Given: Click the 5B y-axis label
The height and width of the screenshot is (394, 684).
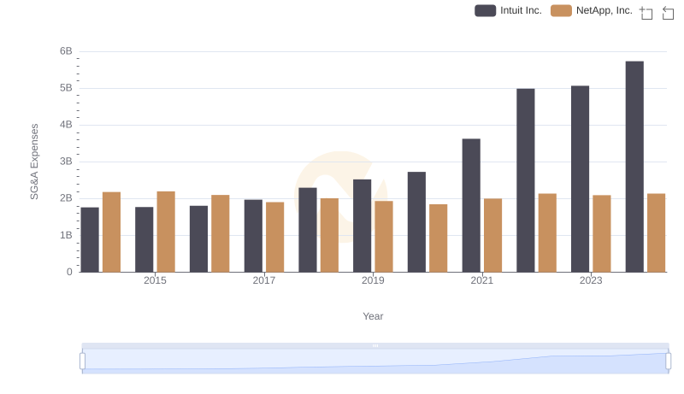Looking at the screenshot, I should (x=66, y=88).
